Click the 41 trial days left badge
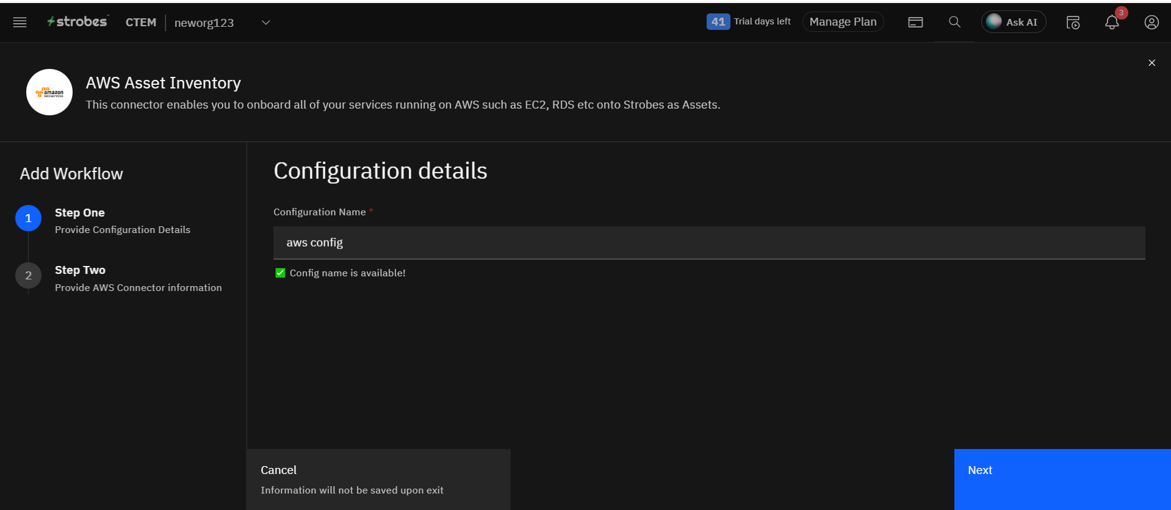The height and width of the screenshot is (510, 1171). coord(718,22)
